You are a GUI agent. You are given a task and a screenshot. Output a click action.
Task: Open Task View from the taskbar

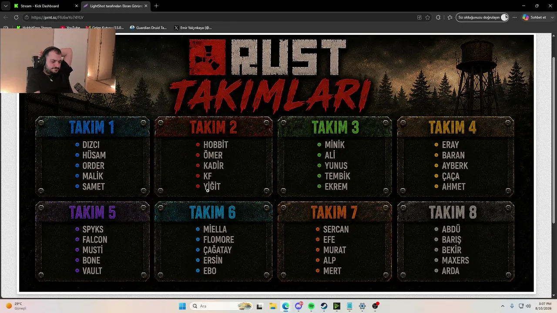point(260,306)
